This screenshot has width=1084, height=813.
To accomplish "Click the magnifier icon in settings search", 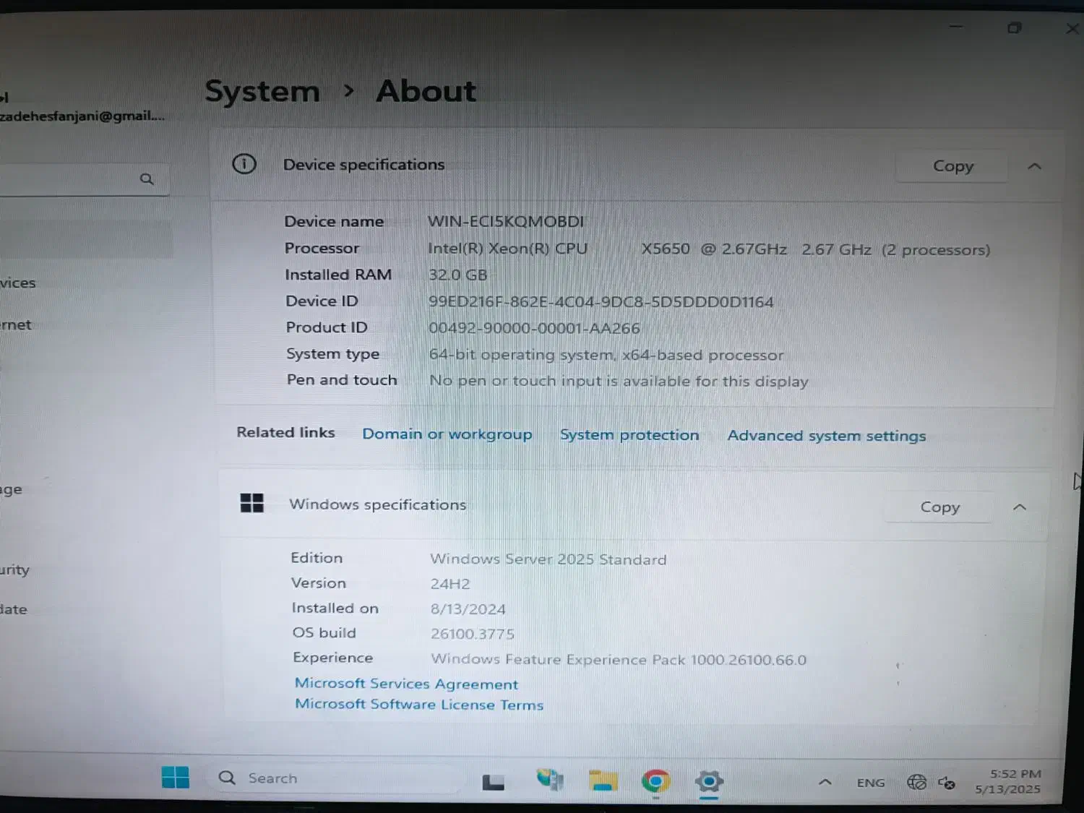I will (147, 178).
